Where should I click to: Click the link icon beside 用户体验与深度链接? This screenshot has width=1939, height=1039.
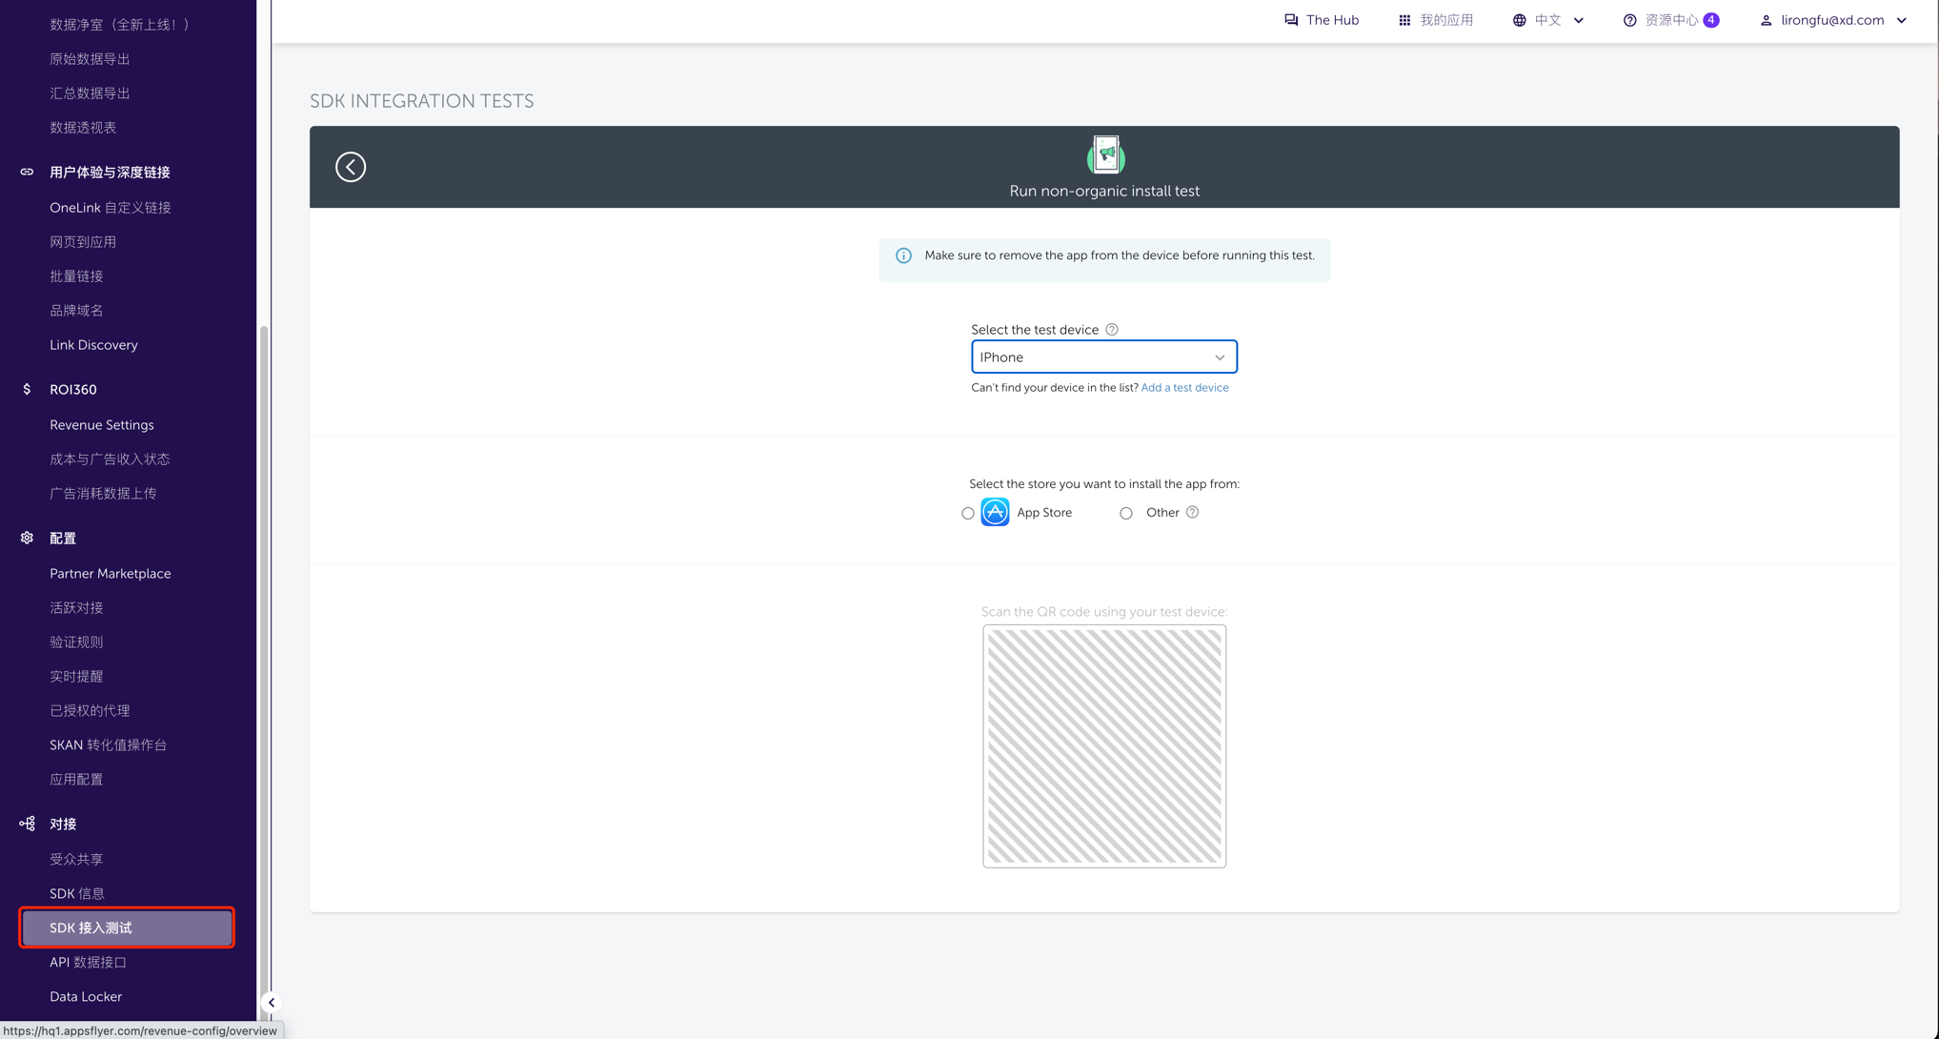[x=27, y=173]
